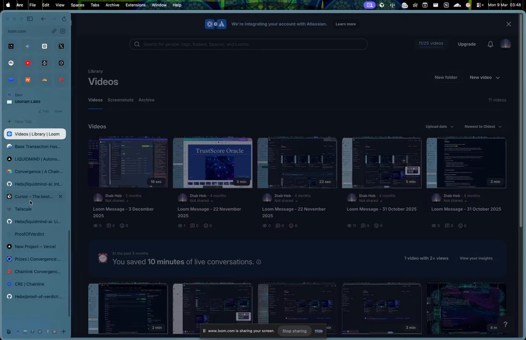Image resolution: width=526 pixels, height=340 pixels.
Task: Open Arc archive box icon at sidebar bottom
Action: [x=8, y=331]
